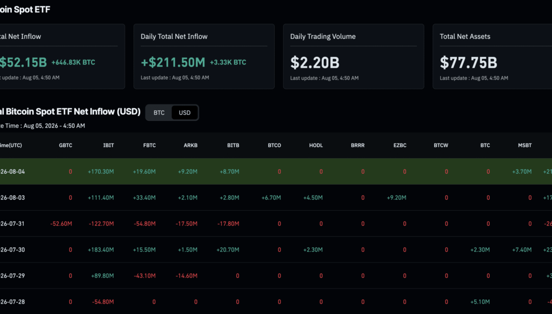Click the +646.83K BTC figure
This screenshot has height=314, width=552.
pos(73,62)
